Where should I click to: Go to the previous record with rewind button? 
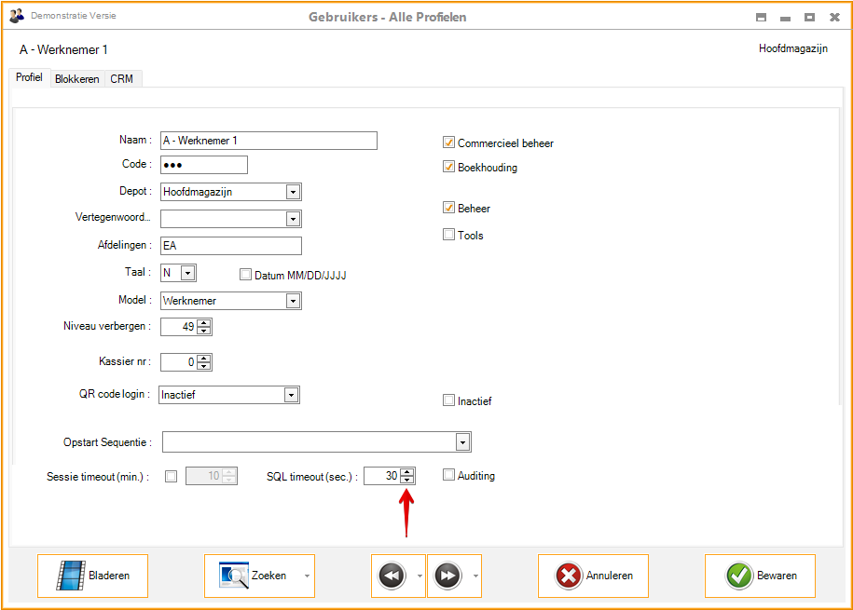click(x=392, y=576)
